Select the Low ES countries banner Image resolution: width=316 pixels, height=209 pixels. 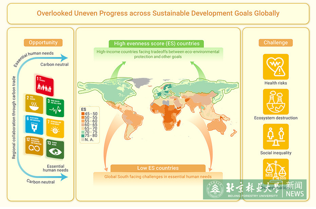point(158,168)
